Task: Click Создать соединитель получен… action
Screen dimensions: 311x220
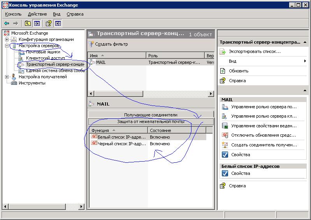Action: (x=264, y=145)
